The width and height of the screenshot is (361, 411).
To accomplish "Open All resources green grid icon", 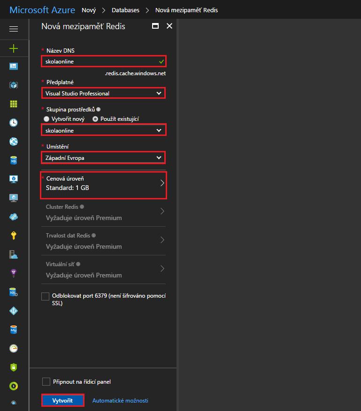I will pos(14,104).
